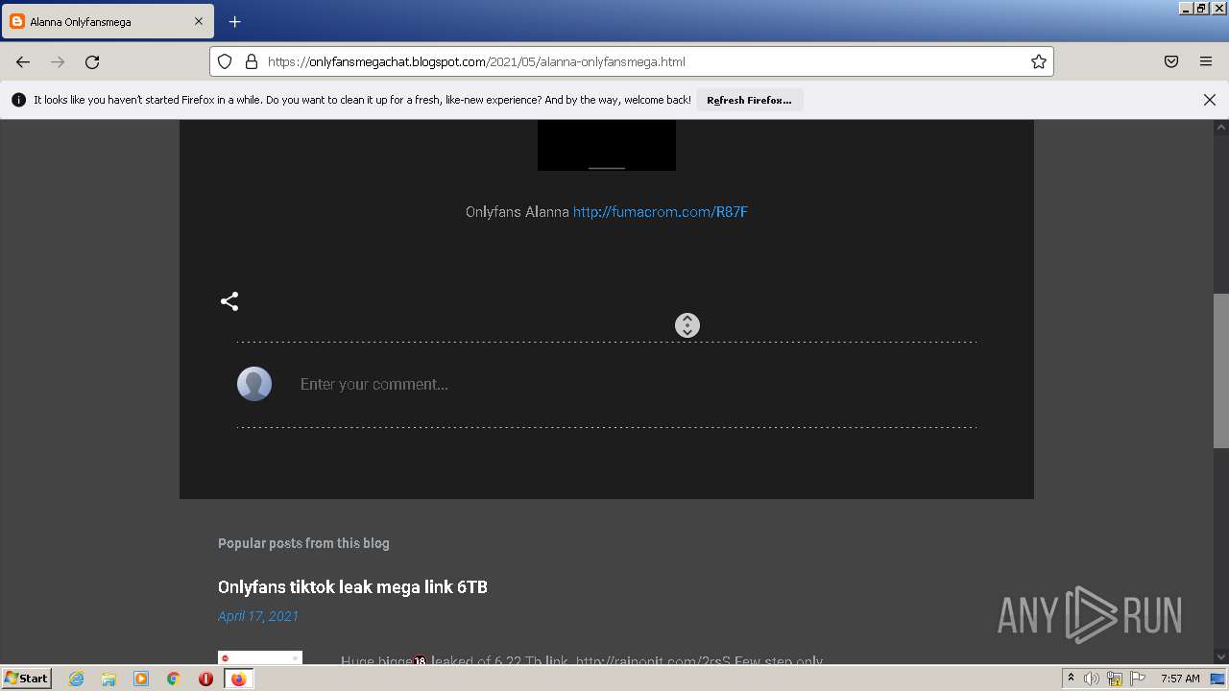Viewport: 1229px width, 691px height.
Task: Open media player from taskbar
Action: 141,679
